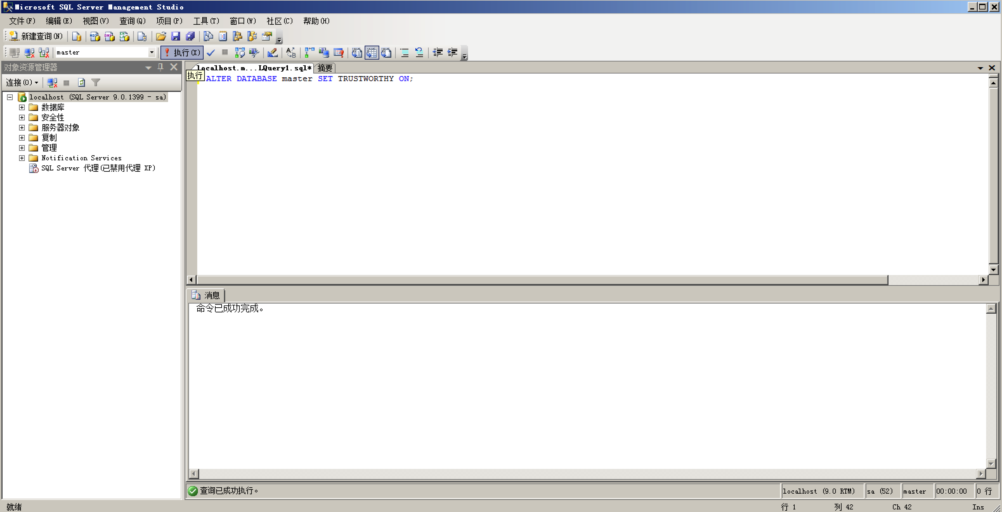Click the 执行(X) execute button
The height and width of the screenshot is (512, 1002).
(182, 53)
